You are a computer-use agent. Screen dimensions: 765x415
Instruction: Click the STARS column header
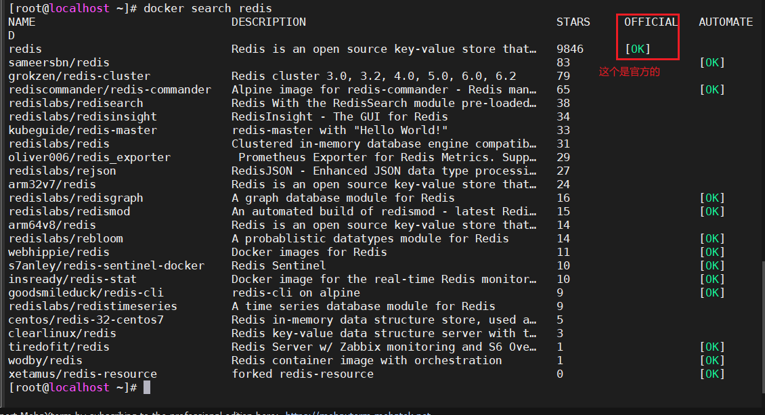(x=573, y=22)
